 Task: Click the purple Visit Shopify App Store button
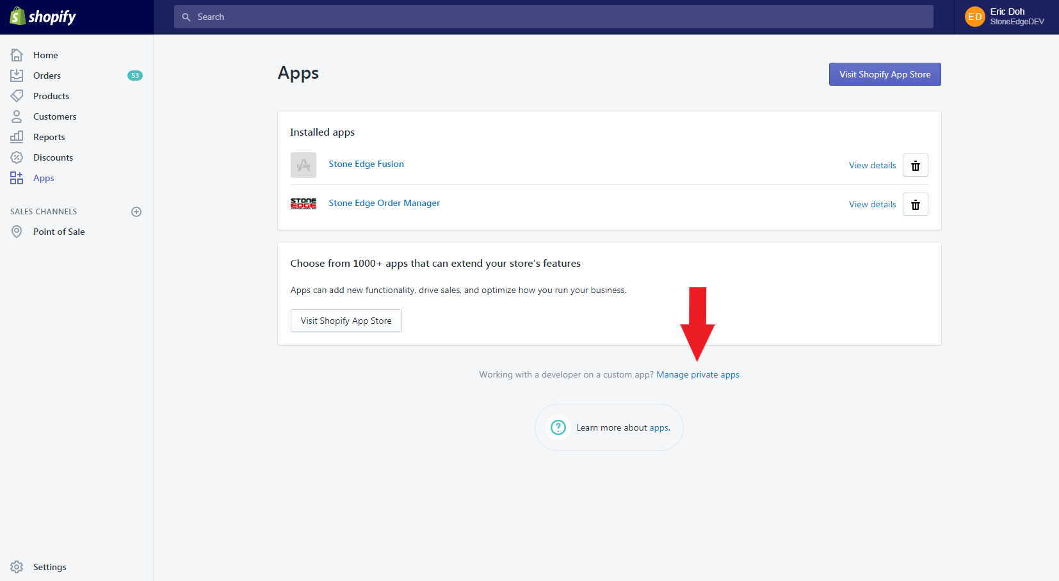(x=885, y=74)
